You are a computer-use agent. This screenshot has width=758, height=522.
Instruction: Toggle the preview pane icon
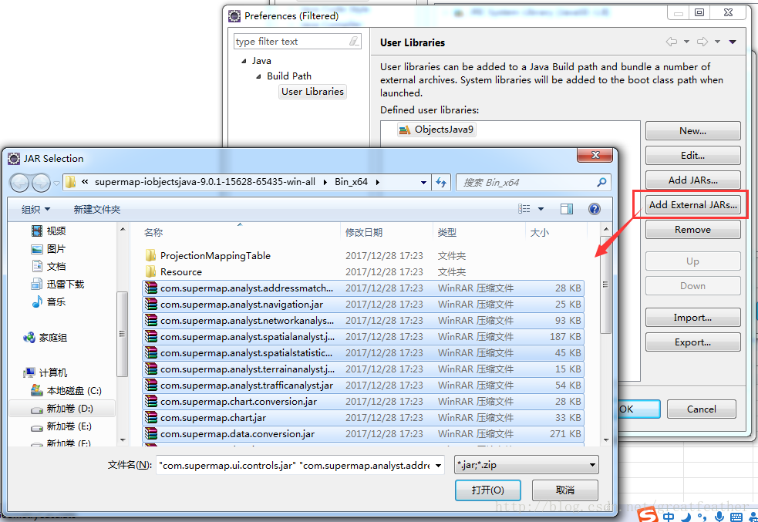point(567,209)
